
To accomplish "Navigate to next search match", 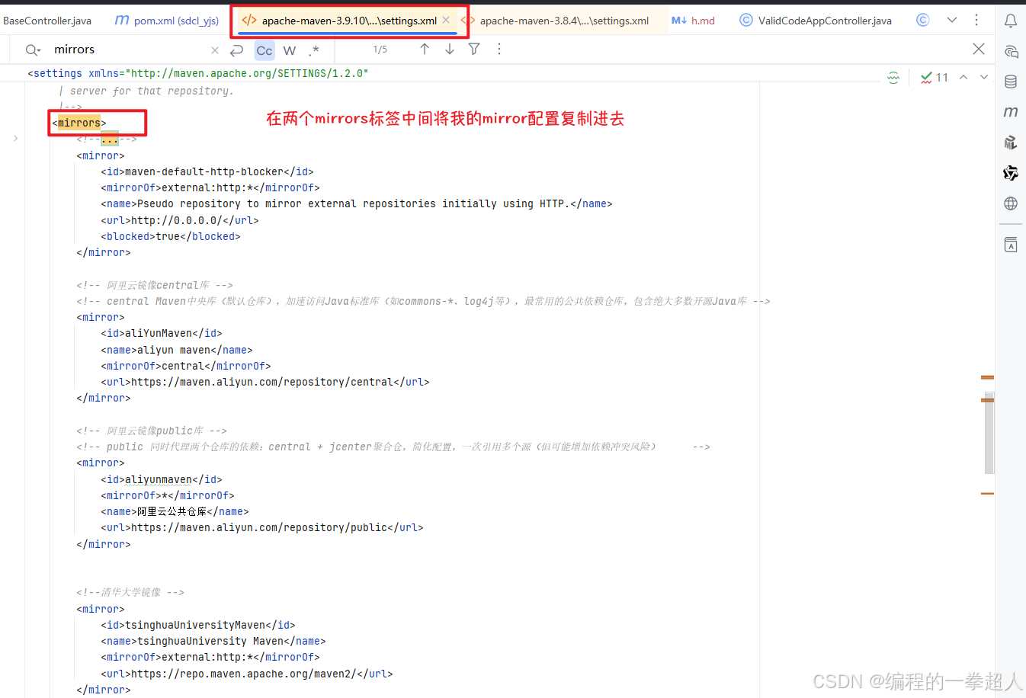I will coord(449,50).
